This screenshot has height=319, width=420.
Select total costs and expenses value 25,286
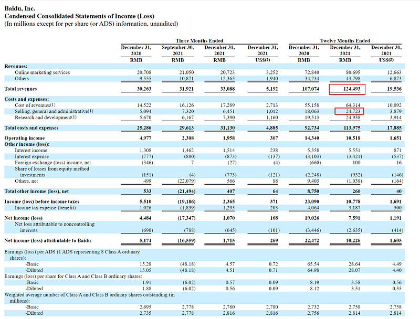[x=144, y=128]
